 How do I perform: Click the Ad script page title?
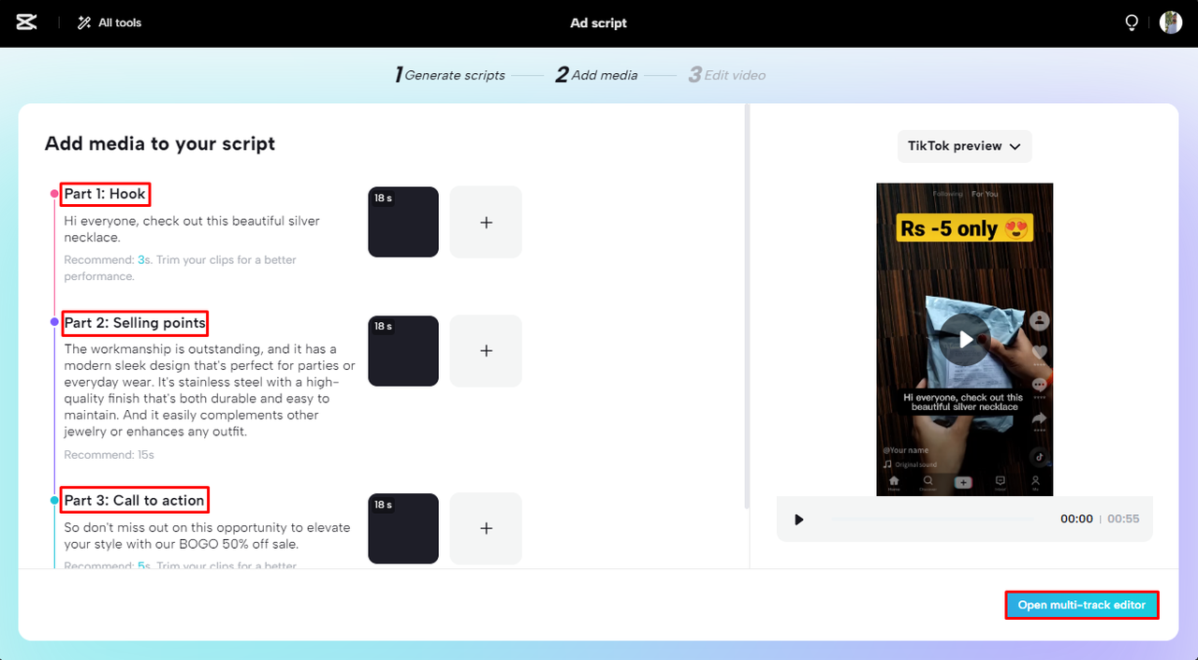click(x=599, y=22)
